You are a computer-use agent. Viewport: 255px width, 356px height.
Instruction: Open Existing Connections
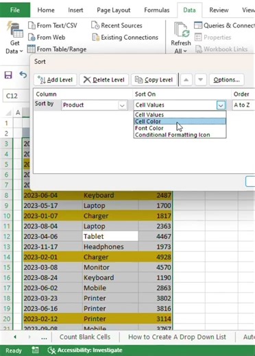[x=125, y=37]
